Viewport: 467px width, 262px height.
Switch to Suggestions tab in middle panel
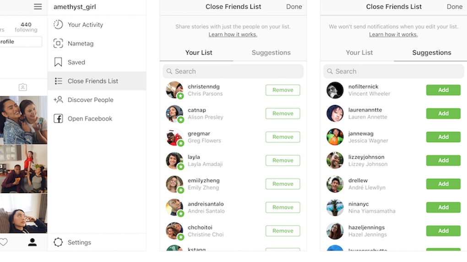click(x=271, y=52)
